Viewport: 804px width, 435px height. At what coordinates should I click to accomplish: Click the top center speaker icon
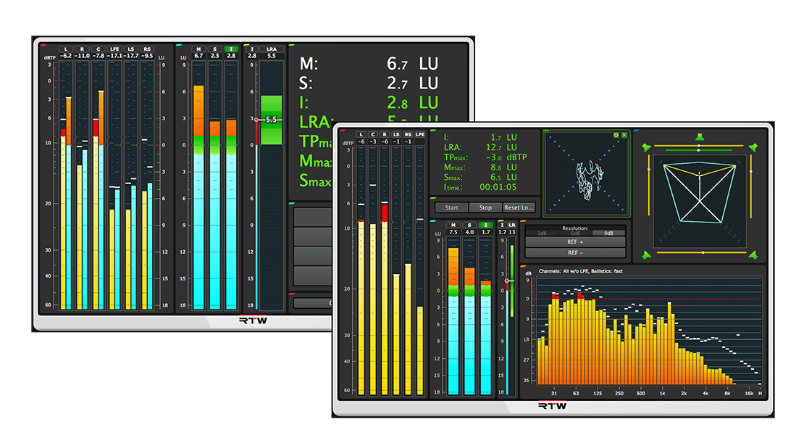[x=699, y=137]
